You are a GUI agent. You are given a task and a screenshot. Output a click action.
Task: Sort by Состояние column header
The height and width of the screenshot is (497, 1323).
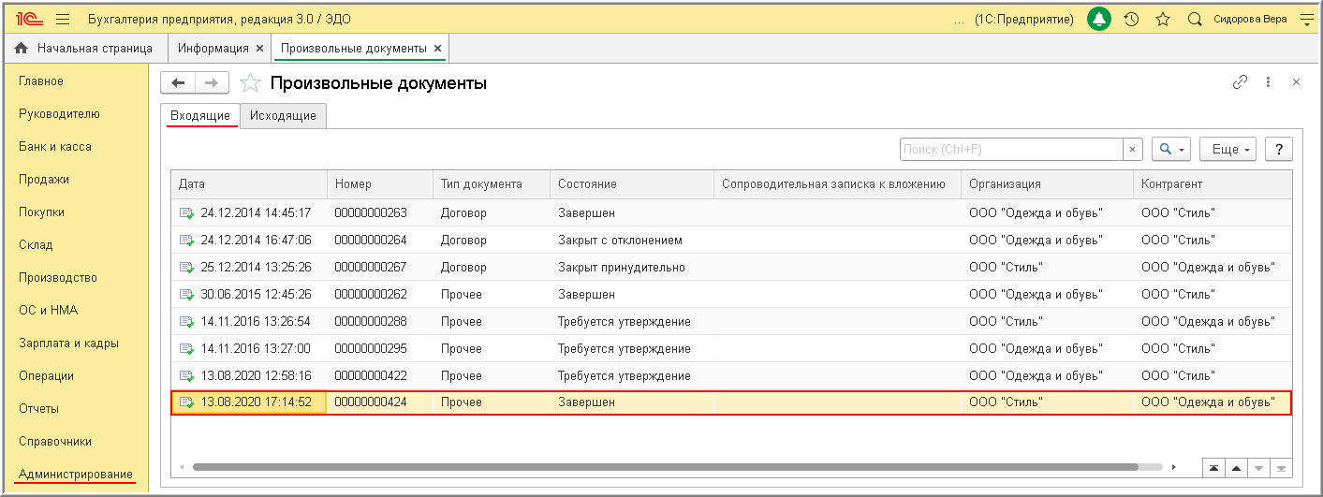click(x=632, y=184)
